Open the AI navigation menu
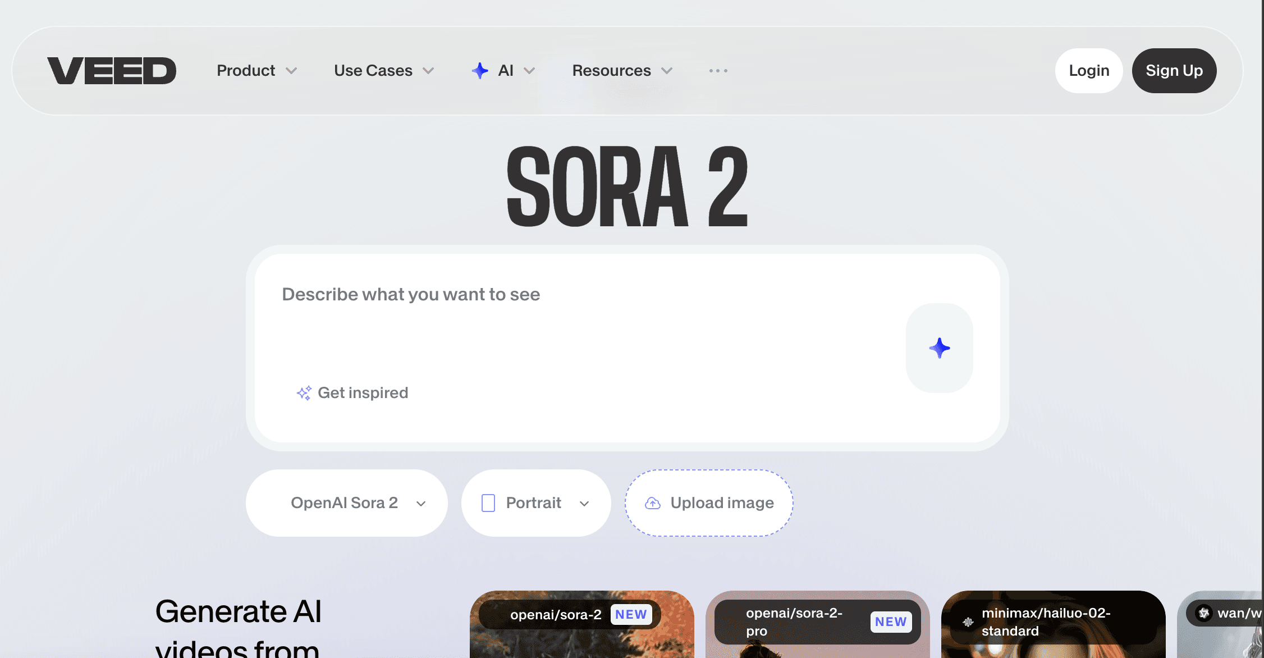The width and height of the screenshot is (1264, 658). click(x=503, y=71)
